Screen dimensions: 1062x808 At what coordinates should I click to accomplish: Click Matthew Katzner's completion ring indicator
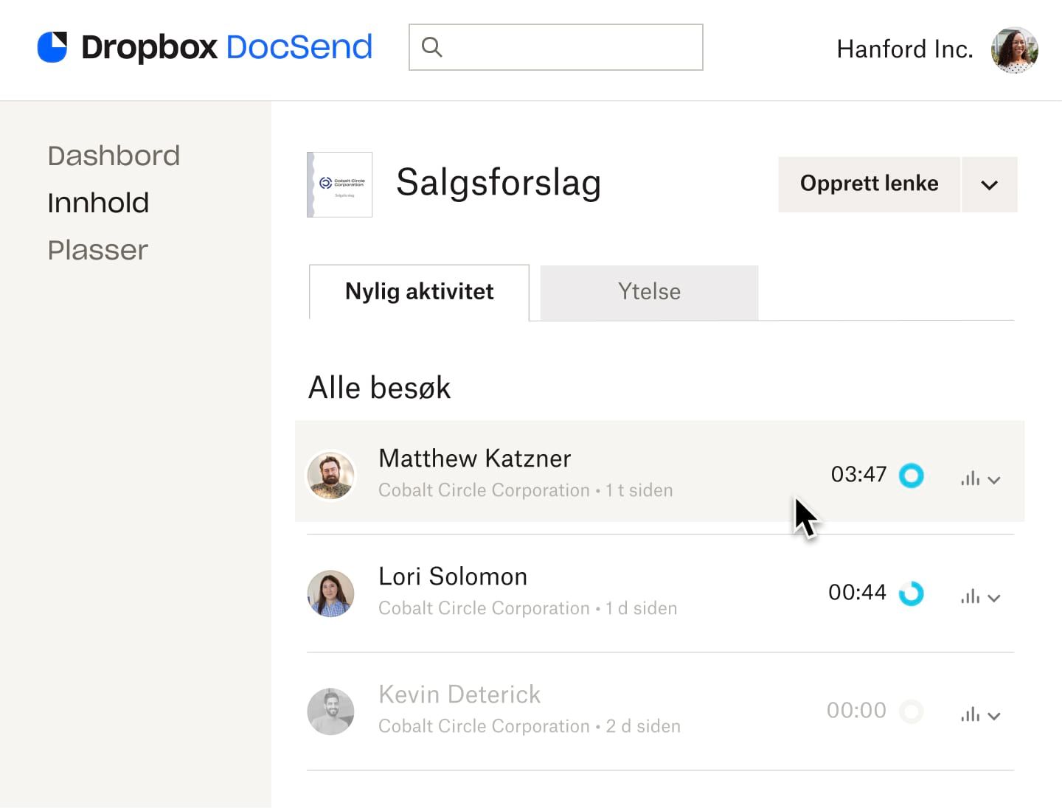[912, 476]
